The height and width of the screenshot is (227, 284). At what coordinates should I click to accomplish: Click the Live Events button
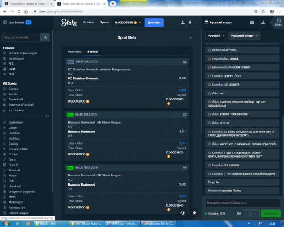click(17, 23)
